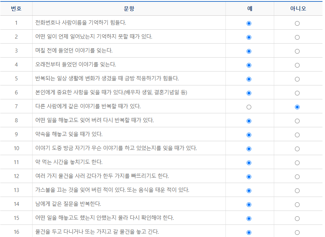Choose 아니오 for question 9
The width and height of the screenshot is (325, 237).
tap(297, 135)
